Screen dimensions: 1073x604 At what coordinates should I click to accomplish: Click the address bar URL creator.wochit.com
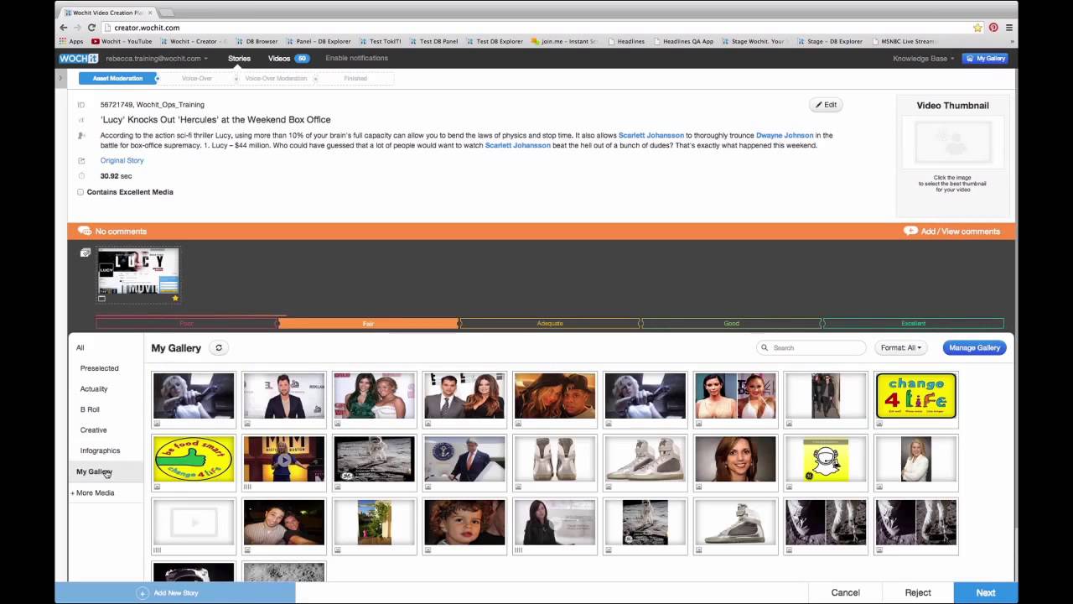147,28
